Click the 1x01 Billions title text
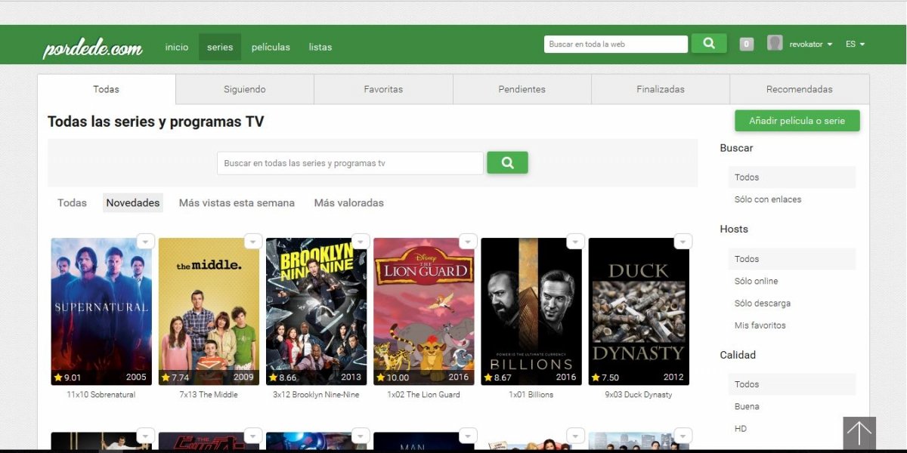The width and height of the screenshot is (907, 453). (531, 395)
